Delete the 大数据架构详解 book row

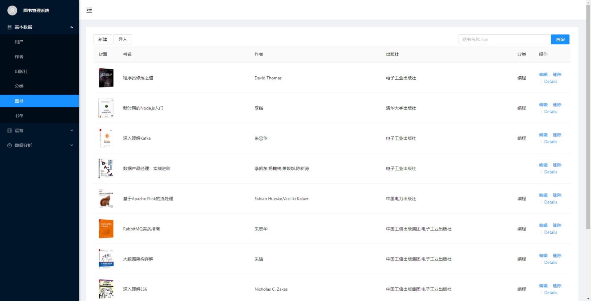[557, 255]
